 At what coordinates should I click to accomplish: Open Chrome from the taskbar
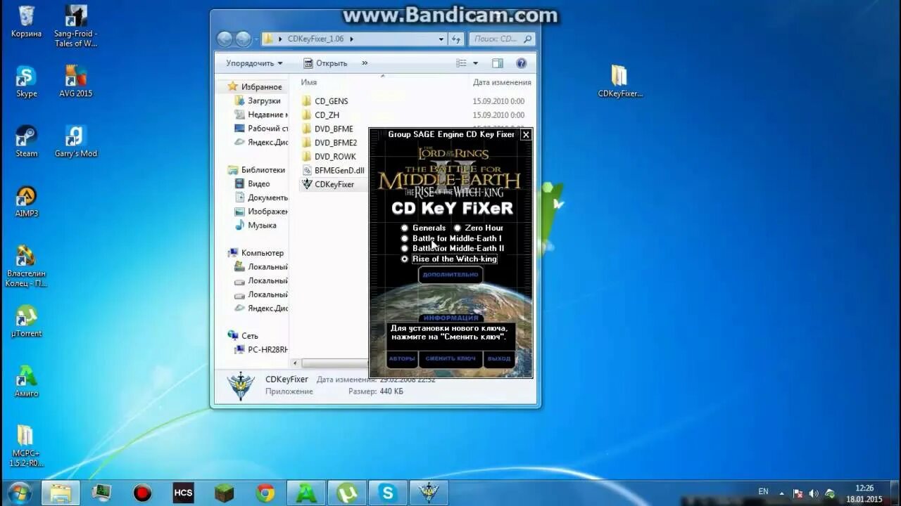point(265,493)
